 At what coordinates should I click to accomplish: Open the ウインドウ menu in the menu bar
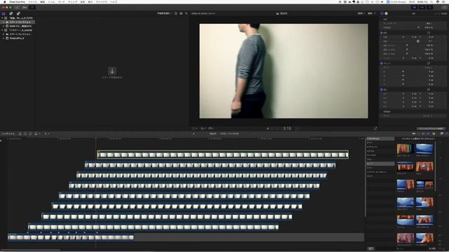[101, 1]
